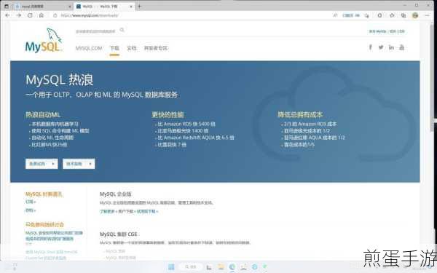Close the first browser tab
Image resolution: width=437 pixels, height=273 pixels.
click(70, 6)
